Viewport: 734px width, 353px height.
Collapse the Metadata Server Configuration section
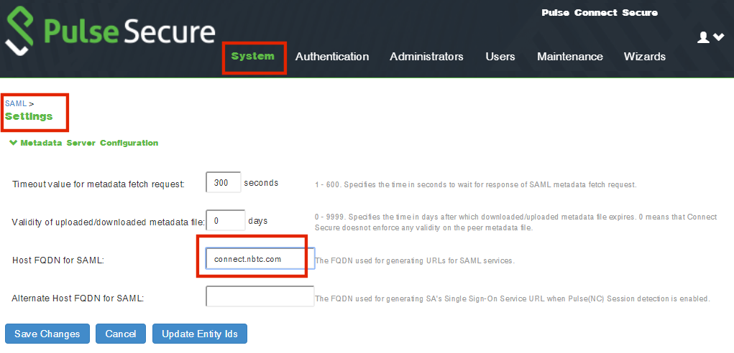point(84,143)
